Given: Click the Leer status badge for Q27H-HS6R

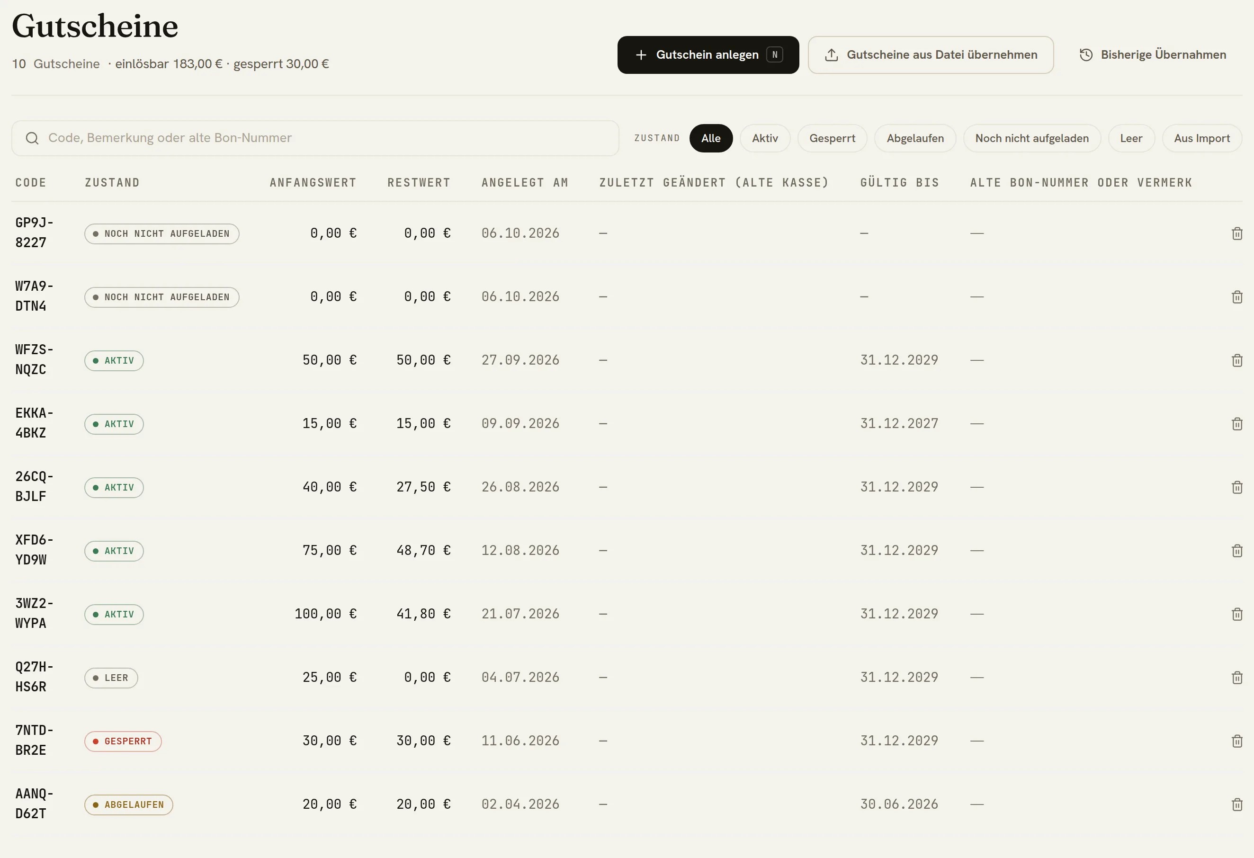Looking at the screenshot, I should point(111,678).
